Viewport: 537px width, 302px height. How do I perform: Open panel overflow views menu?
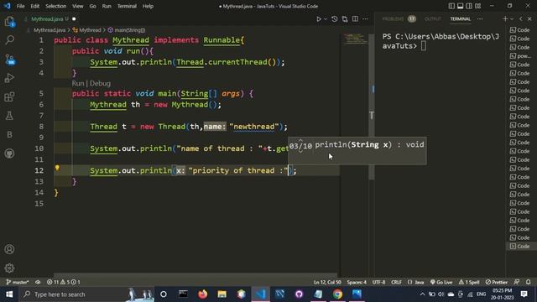pyautogui.click(x=480, y=19)
